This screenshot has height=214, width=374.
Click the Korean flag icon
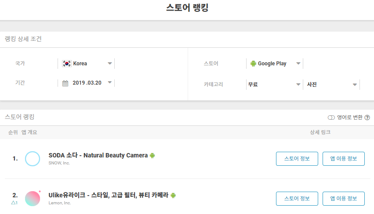click(66, 64)
